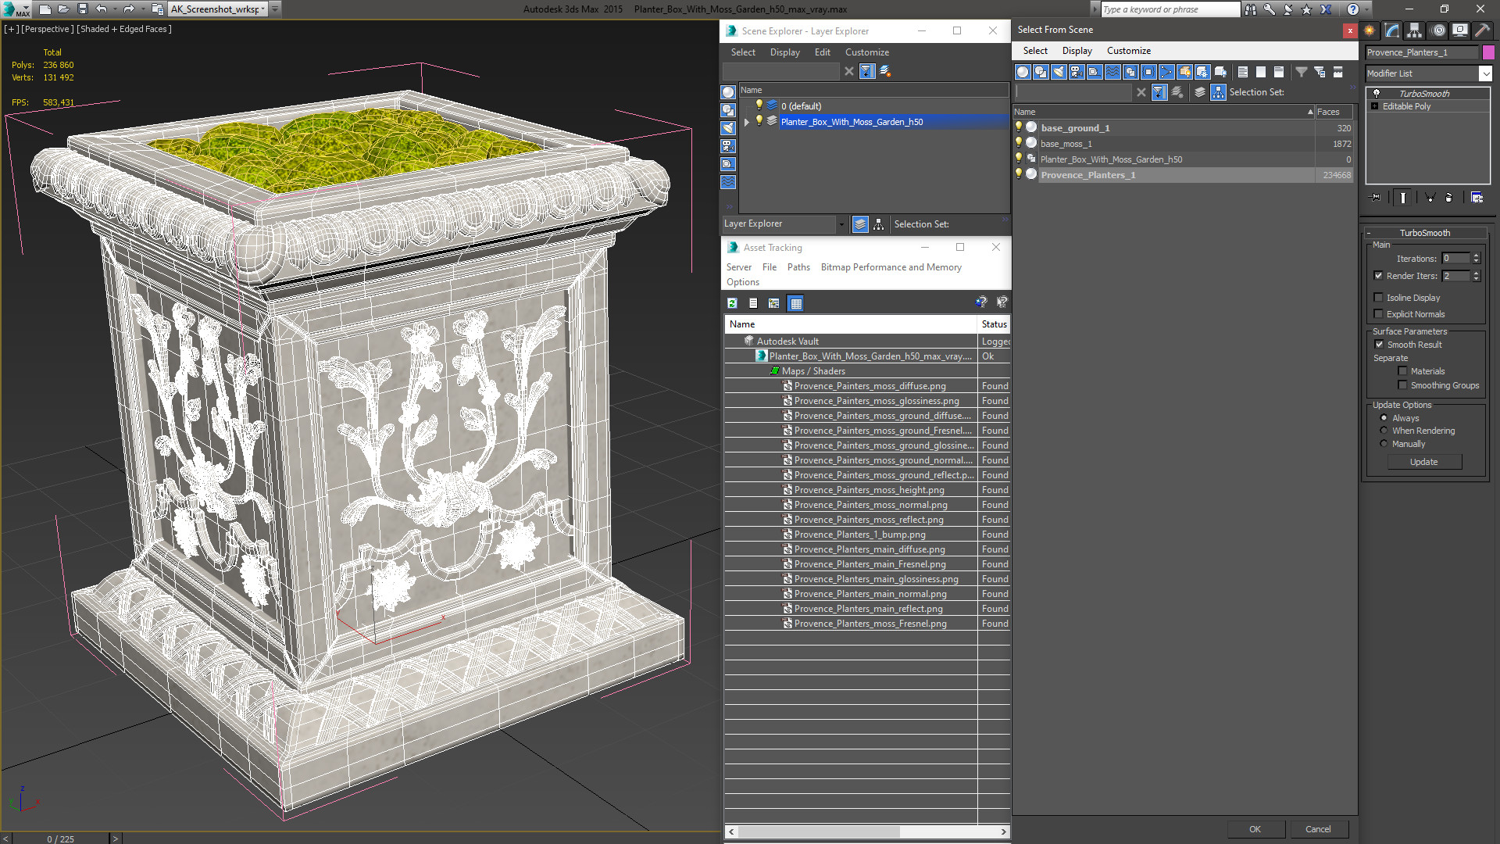Enable Explicit Normals checkbox

(x=1378, y=314)
